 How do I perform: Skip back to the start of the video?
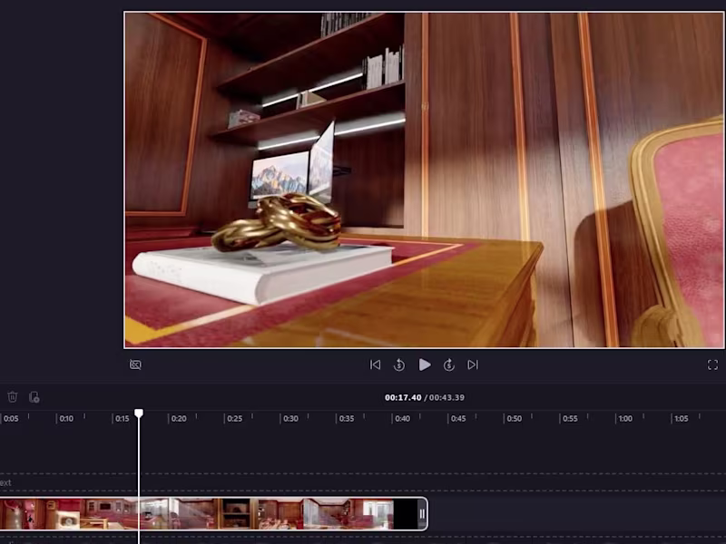375,364
